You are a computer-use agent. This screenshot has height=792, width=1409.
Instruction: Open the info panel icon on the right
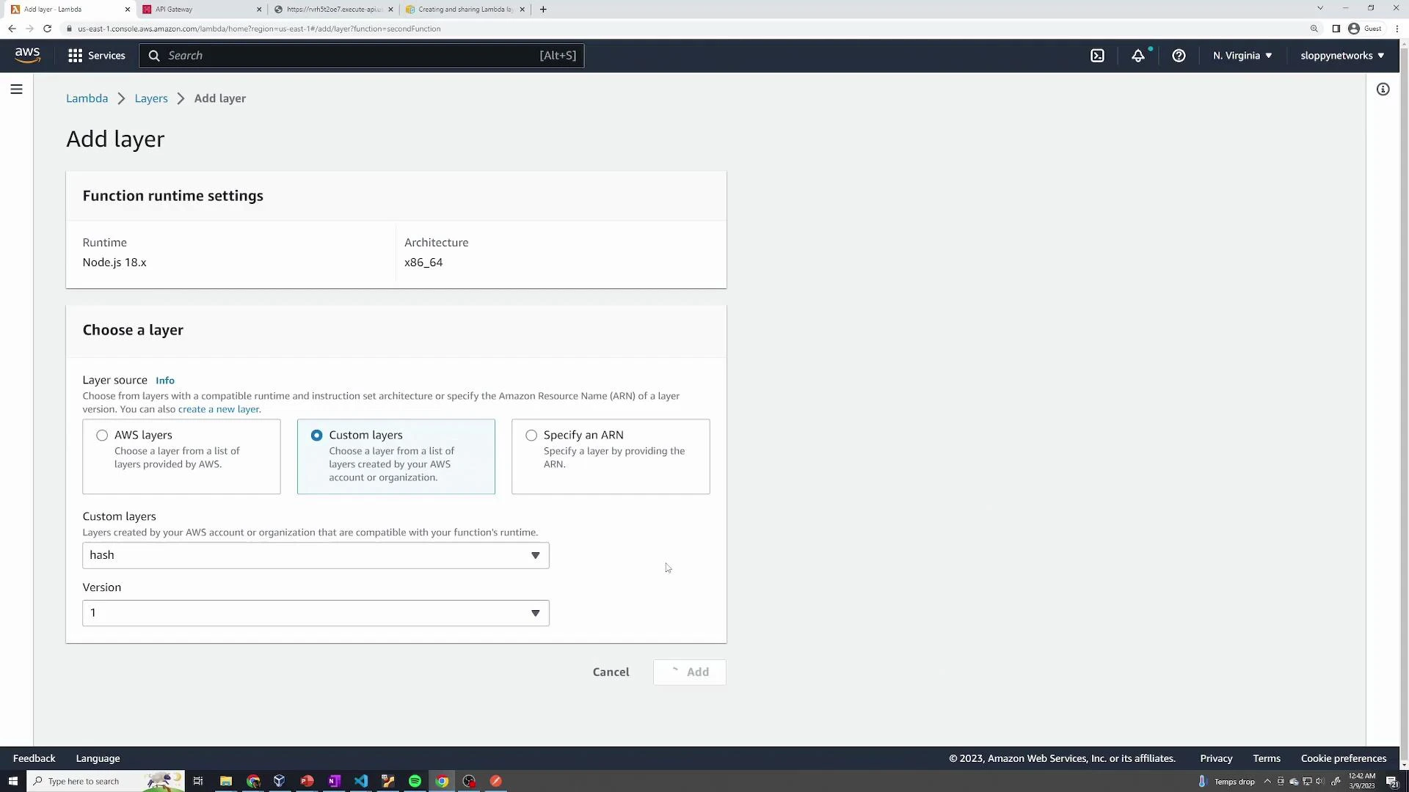point(1383,89)
